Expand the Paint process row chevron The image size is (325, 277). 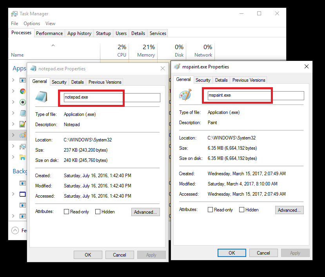[13, 135]
